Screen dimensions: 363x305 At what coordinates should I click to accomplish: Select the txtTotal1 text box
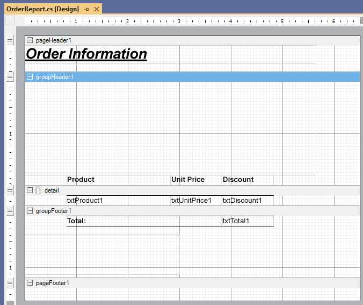[x=248, y=221]
